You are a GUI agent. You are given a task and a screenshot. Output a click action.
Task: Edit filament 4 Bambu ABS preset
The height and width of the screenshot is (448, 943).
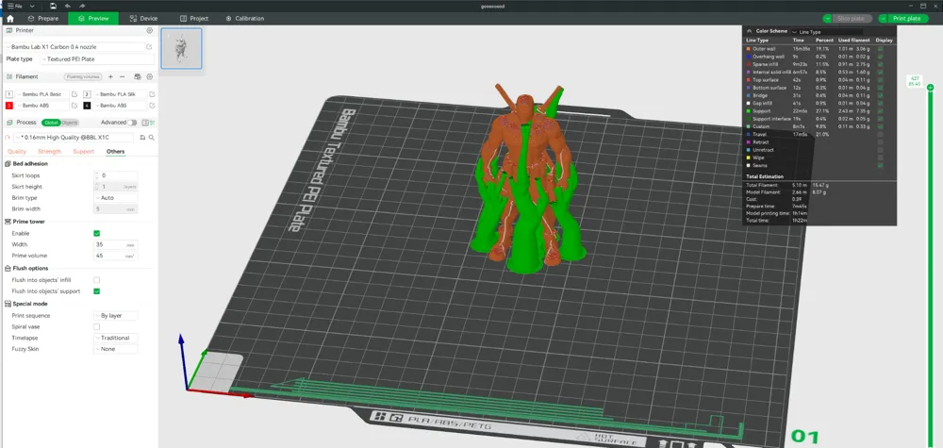tap(152, 106)
